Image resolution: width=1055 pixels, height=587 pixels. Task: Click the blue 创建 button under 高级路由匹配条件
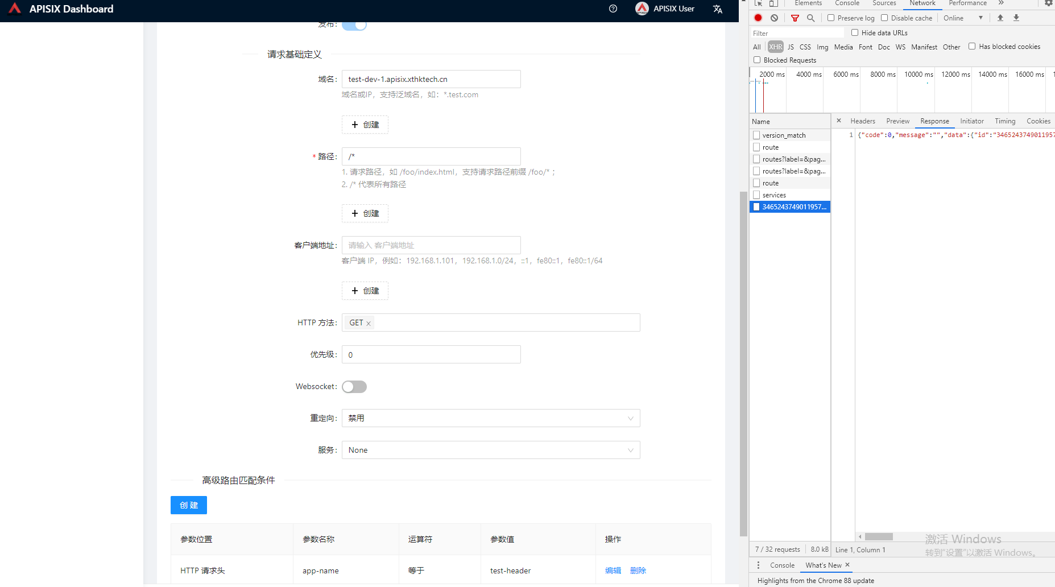click(x=189, y=505)
